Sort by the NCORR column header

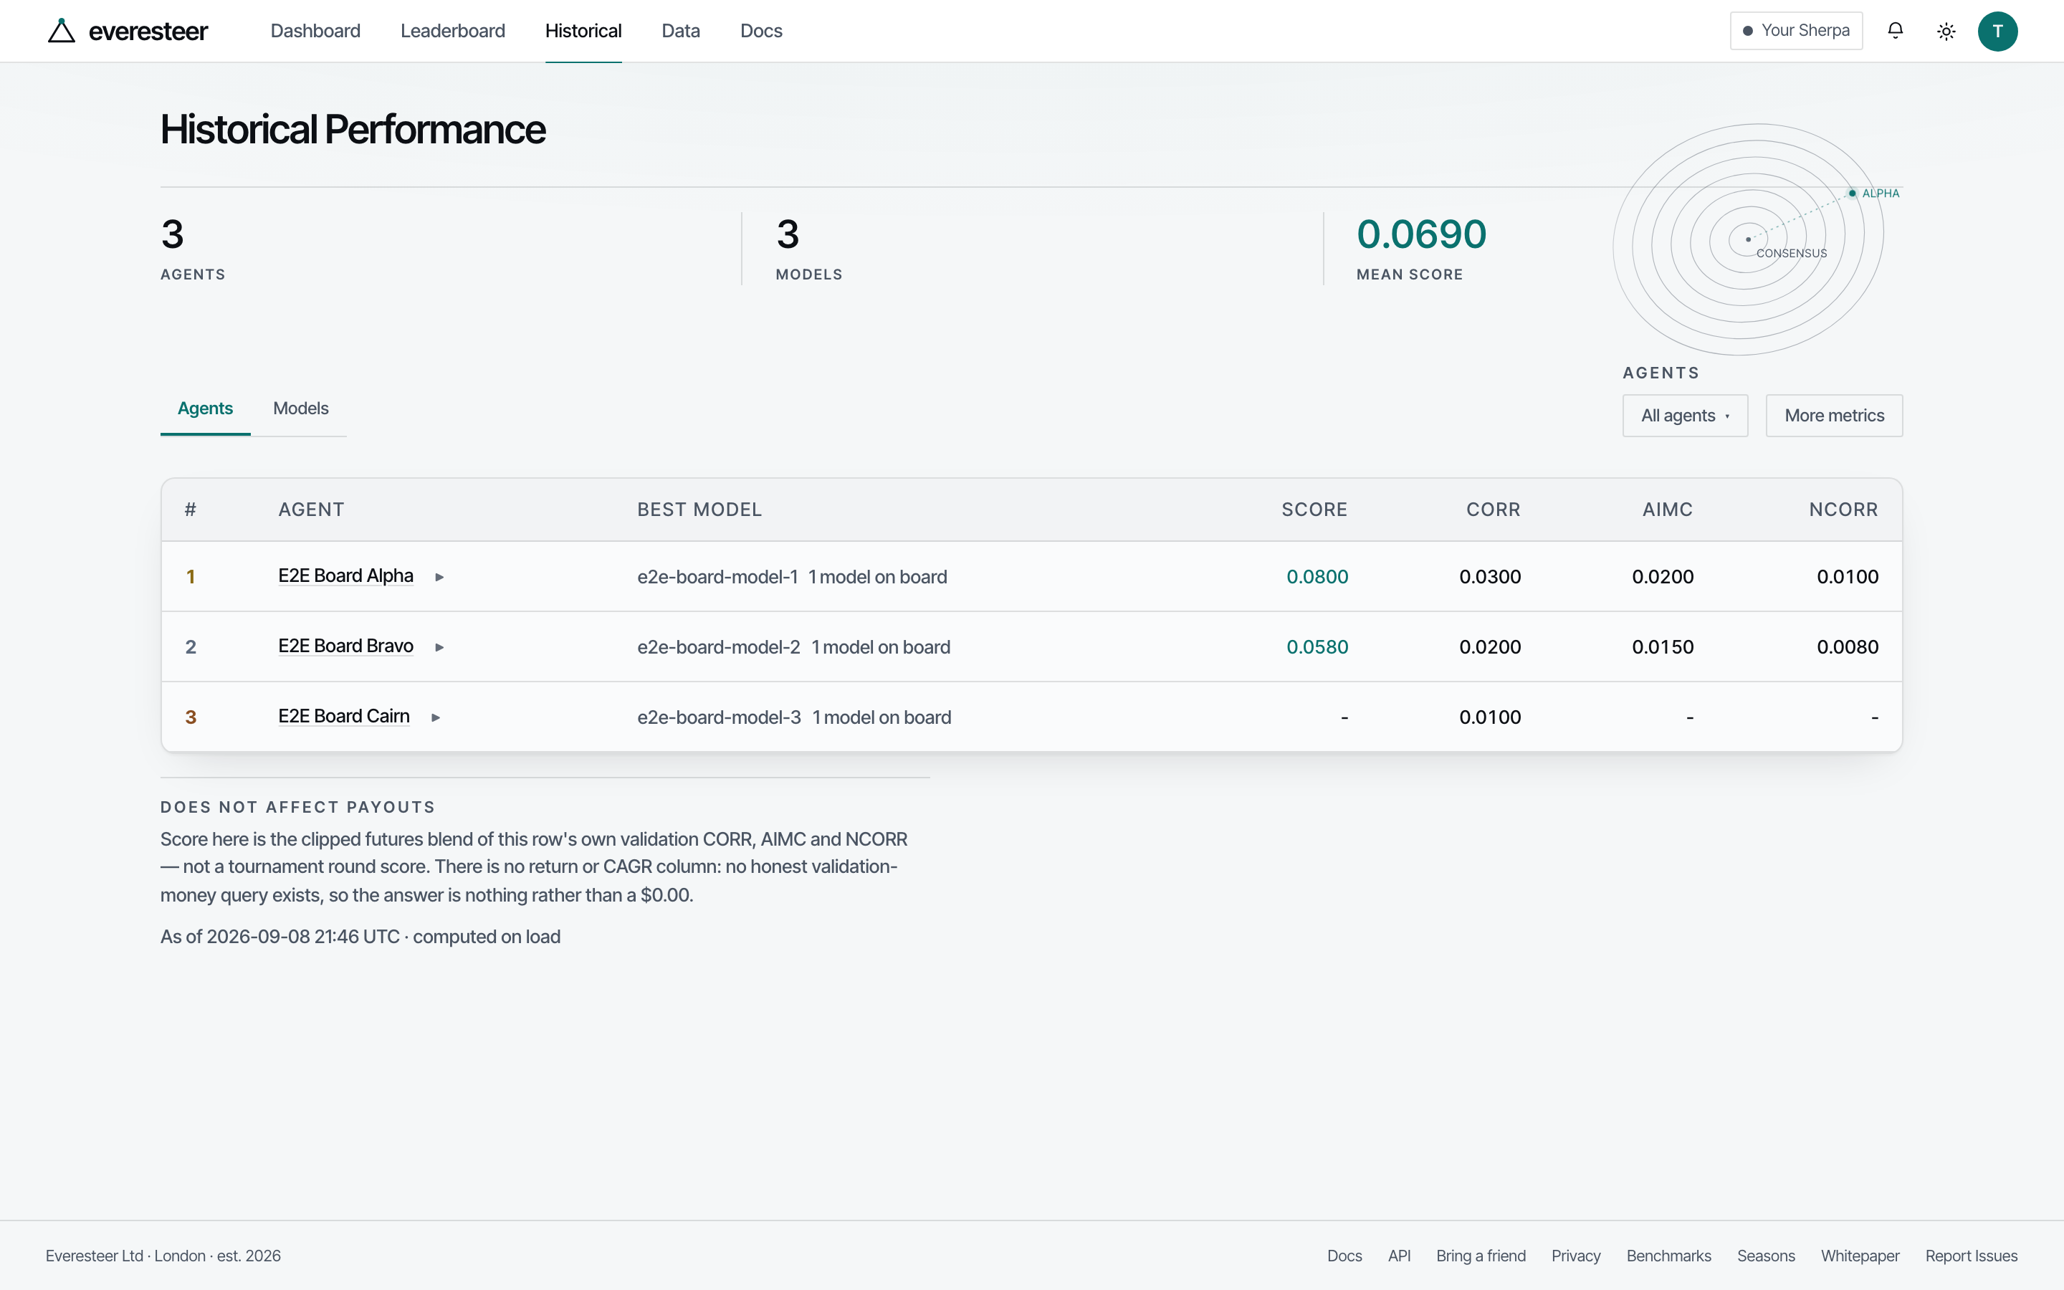1844,510
